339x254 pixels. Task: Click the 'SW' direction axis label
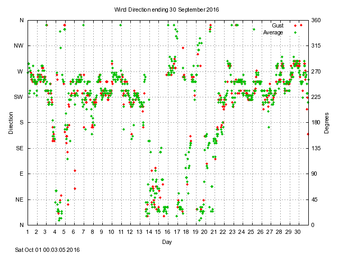click(19, 97)
